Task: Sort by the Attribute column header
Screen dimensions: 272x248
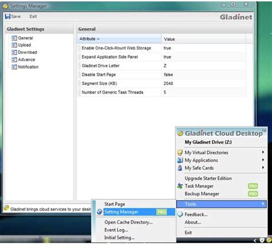Action: tap(119, 39)
